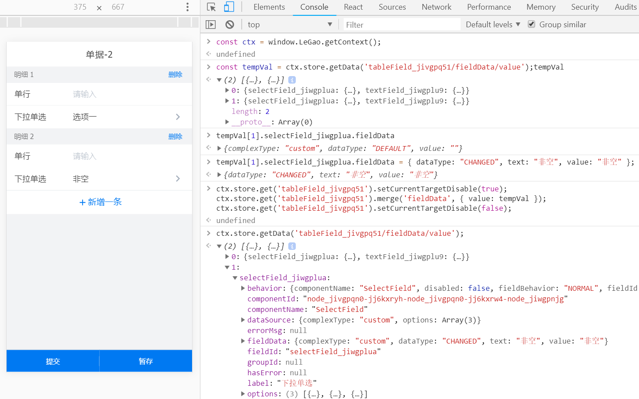The image size is (639, 399).
Task: Open the chevron on 选项一 dropdown row
Action: point(178,117)
